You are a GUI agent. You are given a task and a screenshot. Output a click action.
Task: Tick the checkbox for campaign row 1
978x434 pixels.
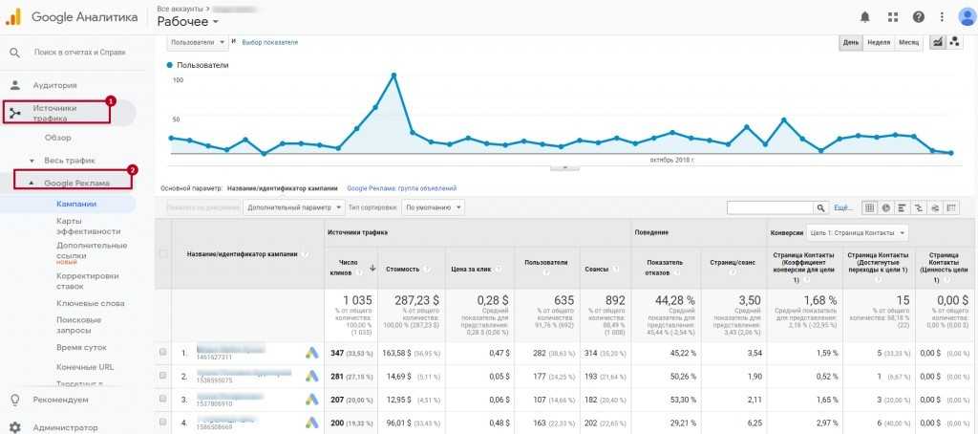[162, 353]
